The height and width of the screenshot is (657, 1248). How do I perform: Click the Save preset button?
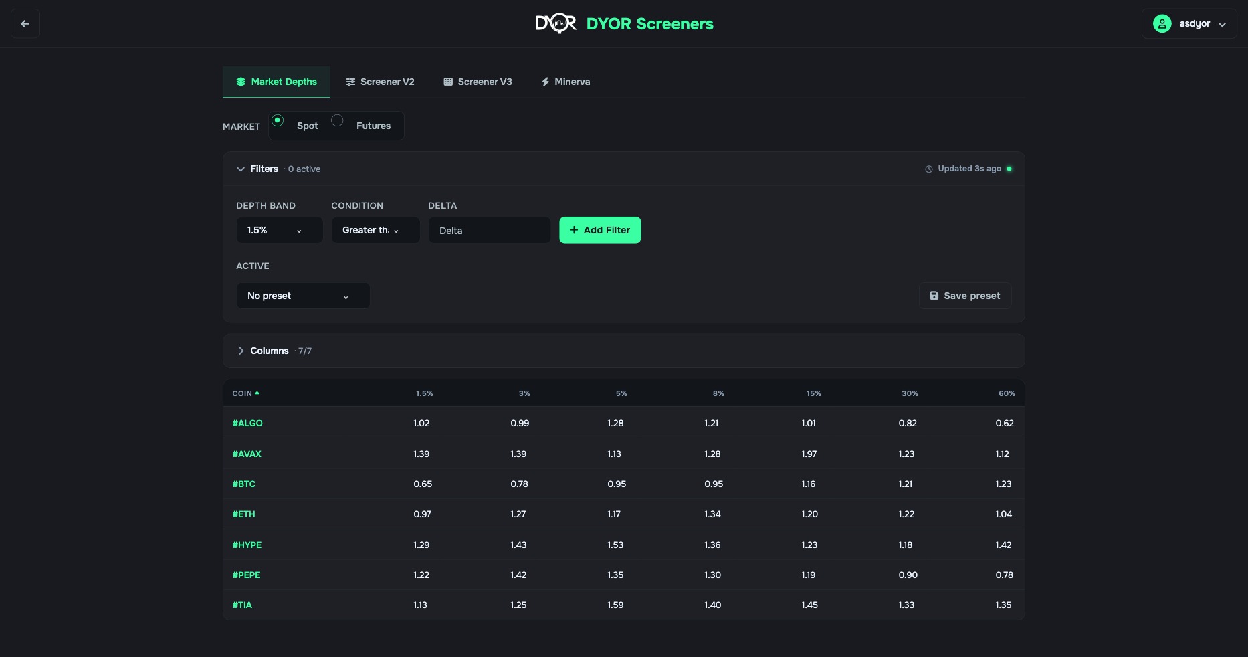point(965,296)
